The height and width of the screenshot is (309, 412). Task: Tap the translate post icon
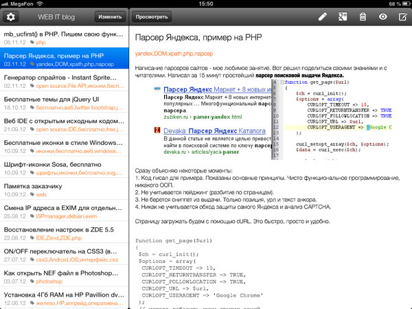[343, 16]
